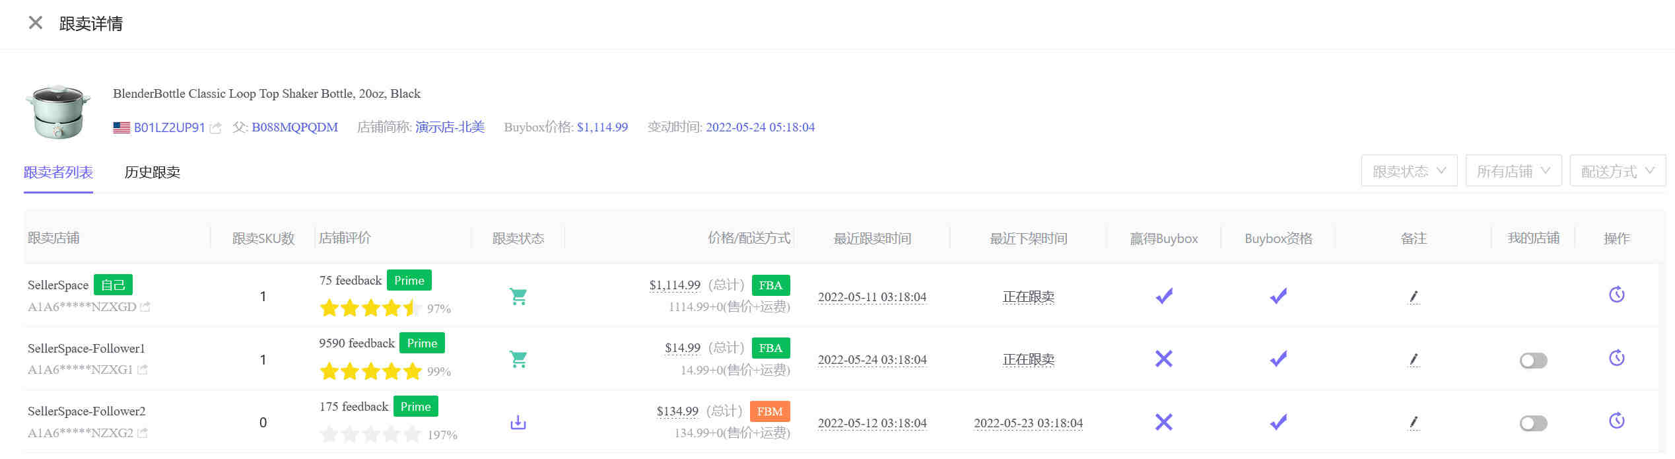Edit note pencil for SellerSpace-Follower2 row
The width and height of the screenshot is (1675, 459).
point(1414,423)
